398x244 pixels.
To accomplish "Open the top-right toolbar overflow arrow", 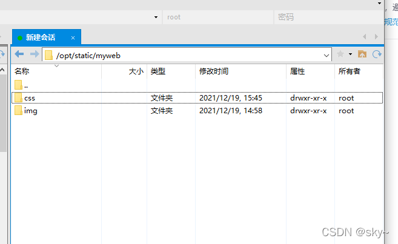I will (379, 3).
